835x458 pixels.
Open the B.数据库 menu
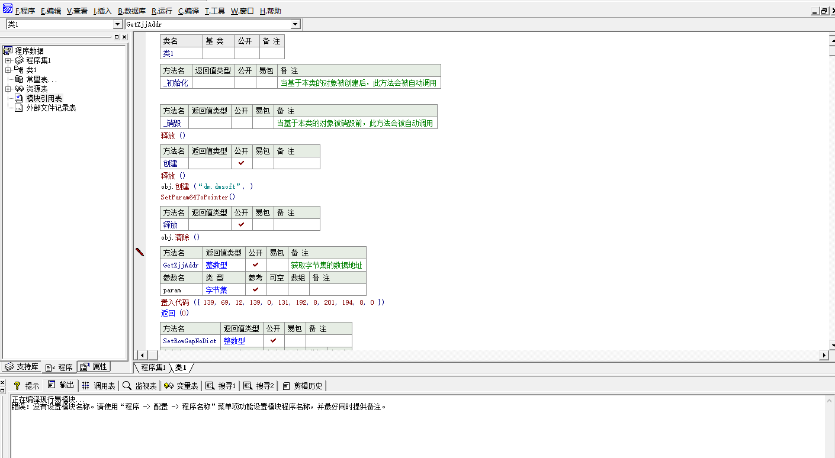131,11
